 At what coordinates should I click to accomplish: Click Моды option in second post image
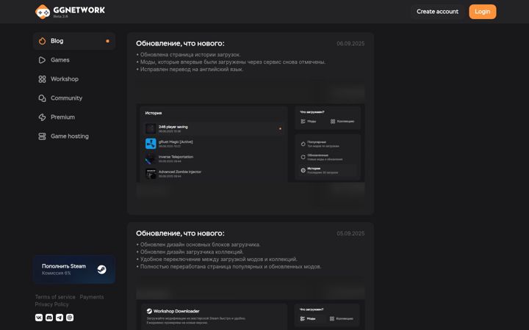(x=308, y=318)
